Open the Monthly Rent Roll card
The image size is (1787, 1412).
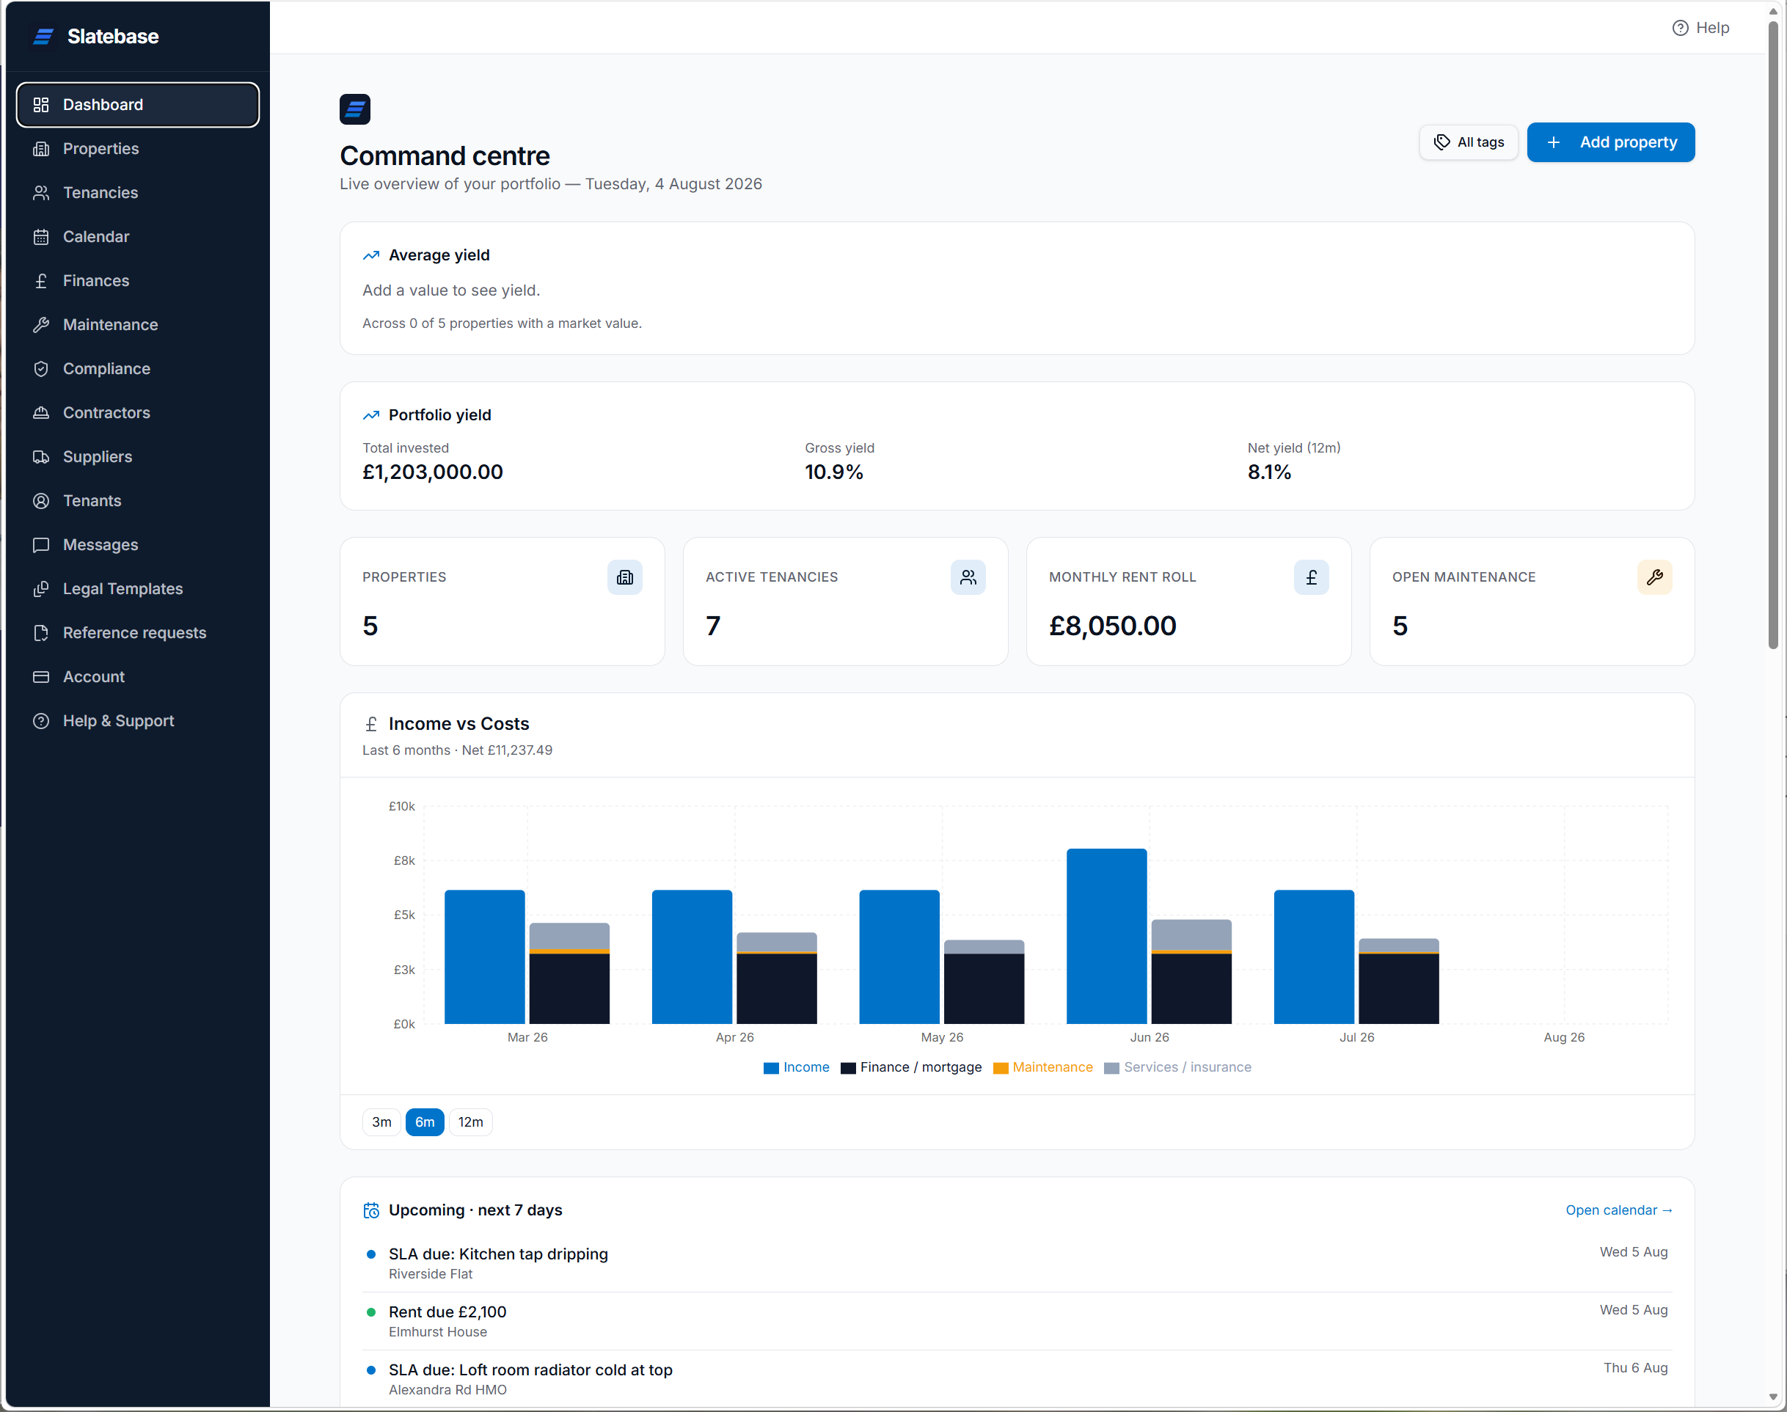click(1188, 601)
